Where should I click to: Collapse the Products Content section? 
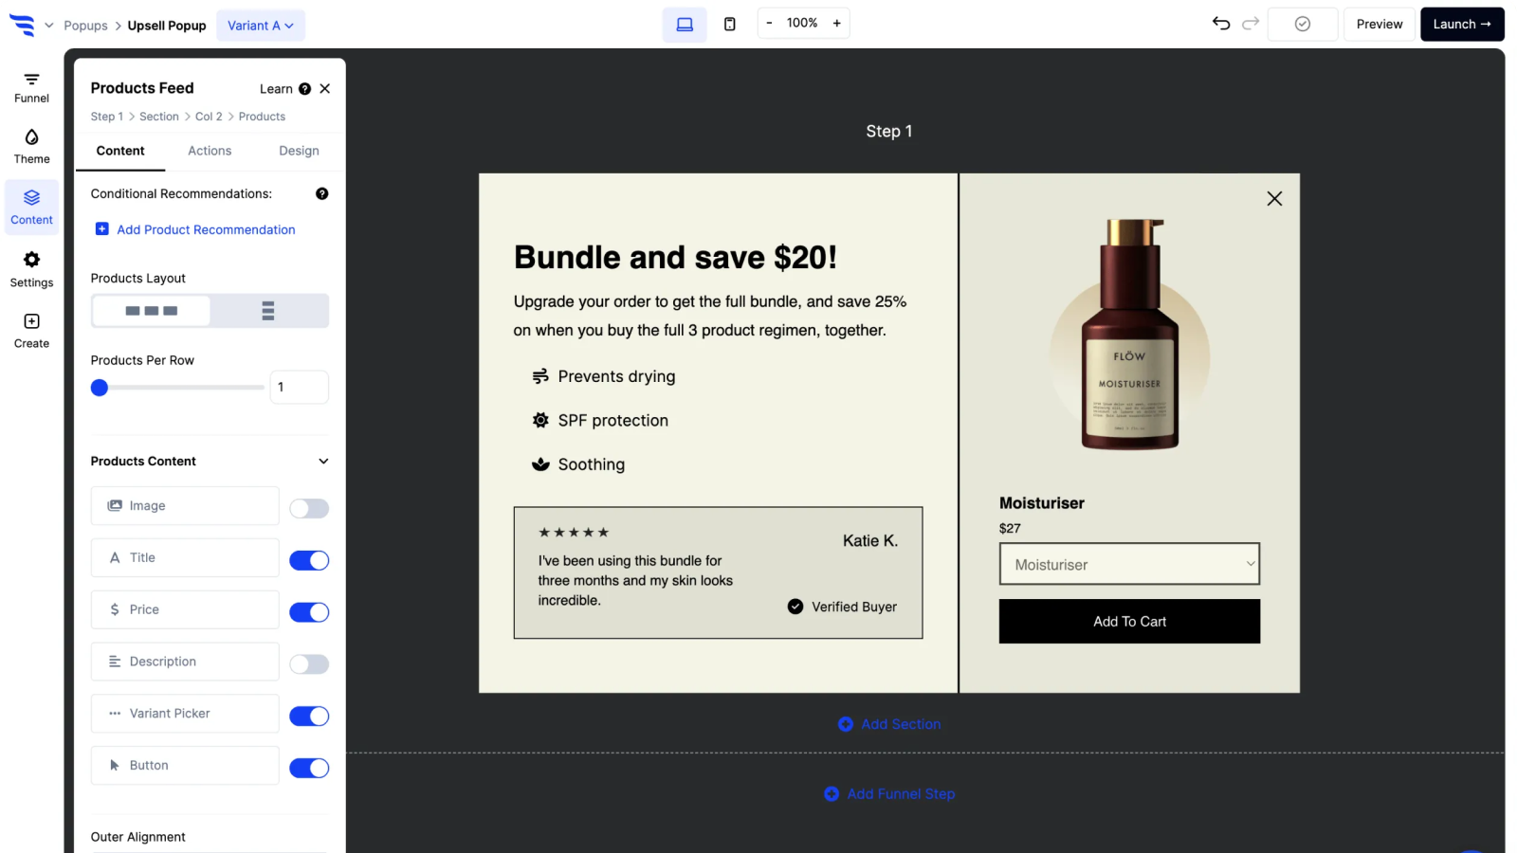click(323, 462)
